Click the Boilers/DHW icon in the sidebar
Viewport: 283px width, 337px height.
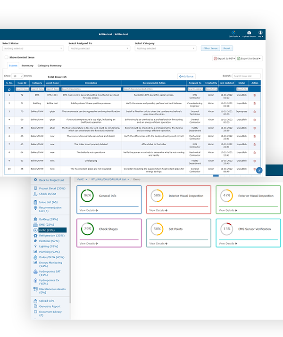pyautogui.click(x=35, y=257)
